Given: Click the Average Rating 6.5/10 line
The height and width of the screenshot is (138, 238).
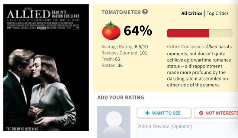Looking at the screenshot, I should coord(125,47).
